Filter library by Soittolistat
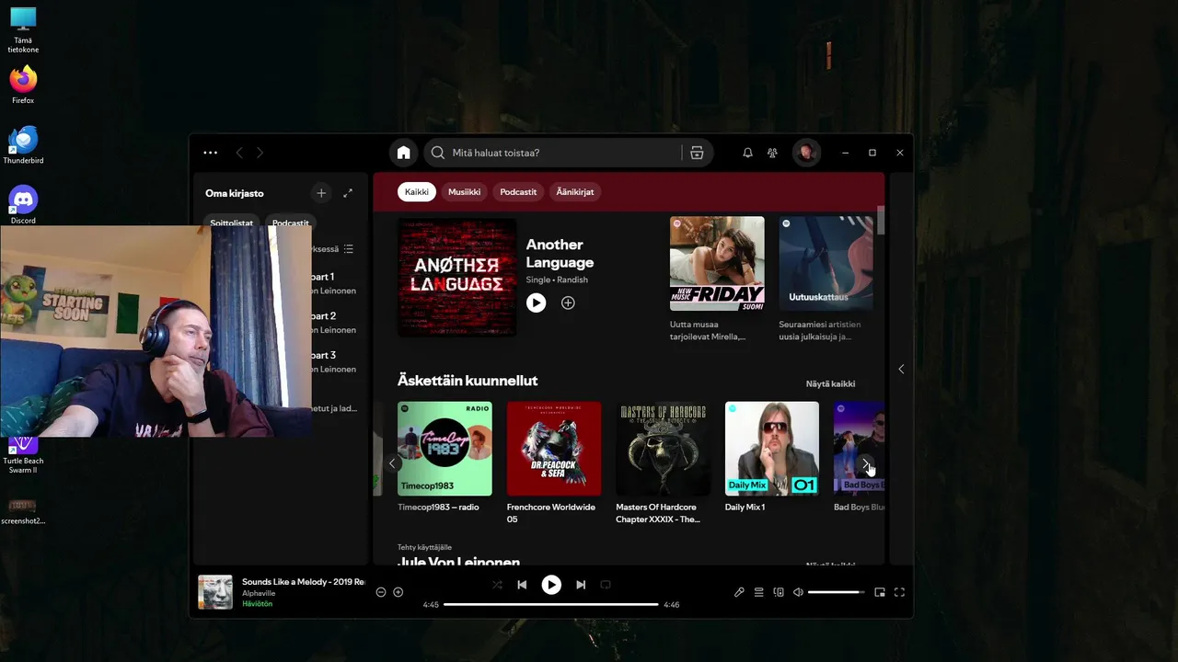The width and height of the screenshot is (1178, 662). click(232, 223)
